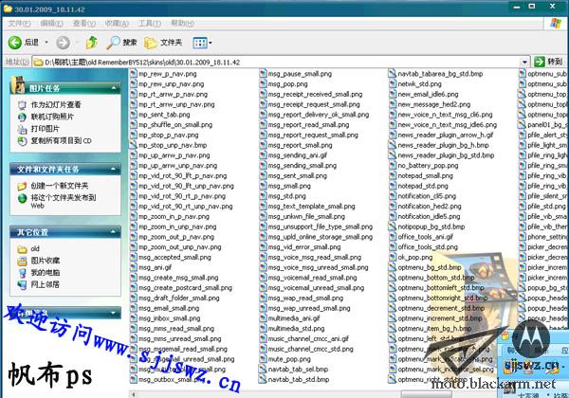This screenshot has height=398, width=569.
Task: Open the Views dropdown in toolbar
Action: (x=204, y=42)
